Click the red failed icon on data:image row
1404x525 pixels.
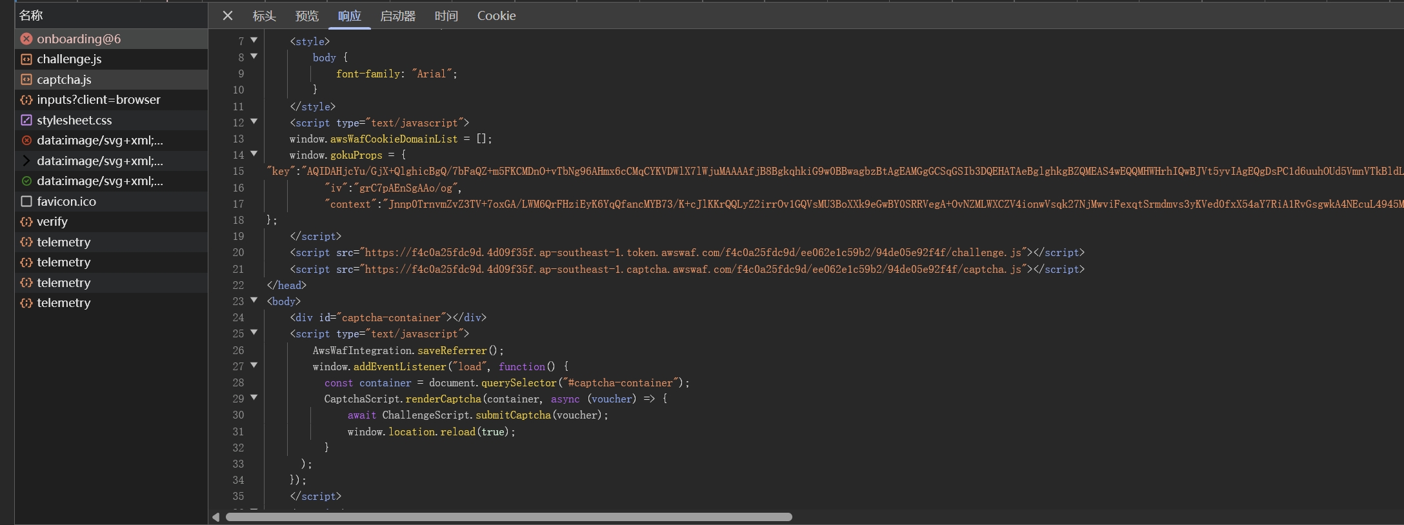(x=26, y=141)
